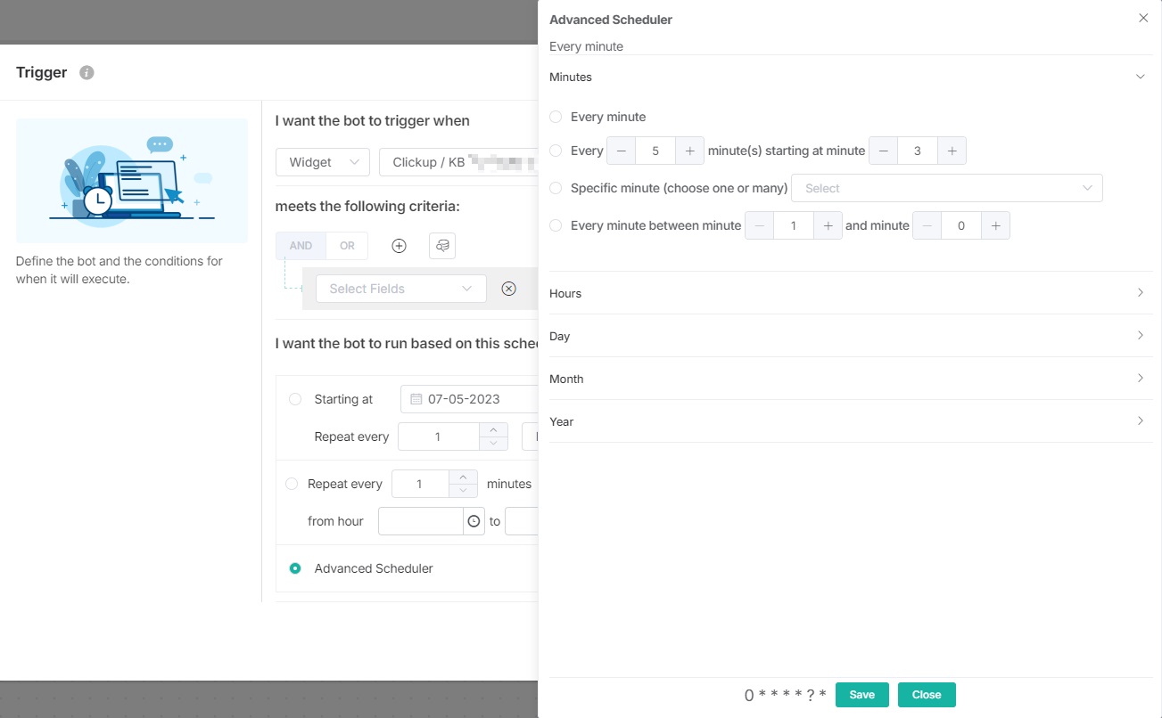Expand the Month section
Viewport: 1162px width, 718px height.
[848, 379]
